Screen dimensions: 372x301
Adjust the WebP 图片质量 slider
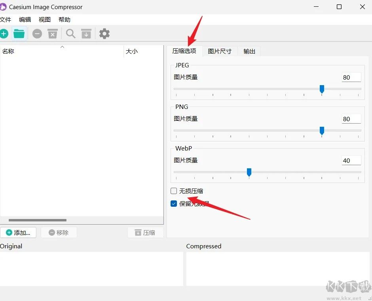[249, 172]
